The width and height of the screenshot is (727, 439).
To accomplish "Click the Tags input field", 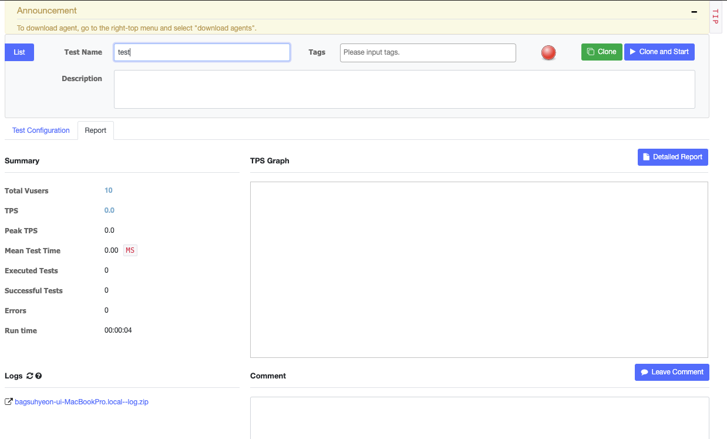I will [428, 52].
